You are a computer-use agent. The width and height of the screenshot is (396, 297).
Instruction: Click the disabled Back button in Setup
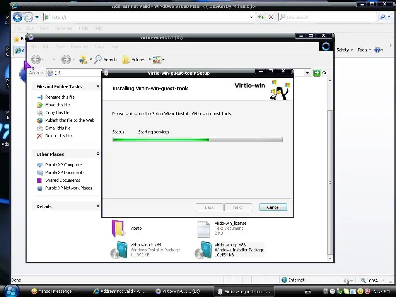pyautogui.click(x=209, y=207)
